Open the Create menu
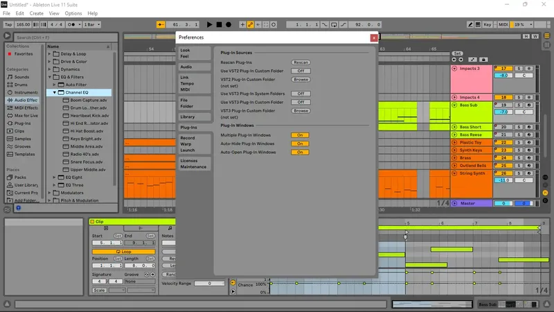This screenshot has width=554, height=312. click(37, 13)
